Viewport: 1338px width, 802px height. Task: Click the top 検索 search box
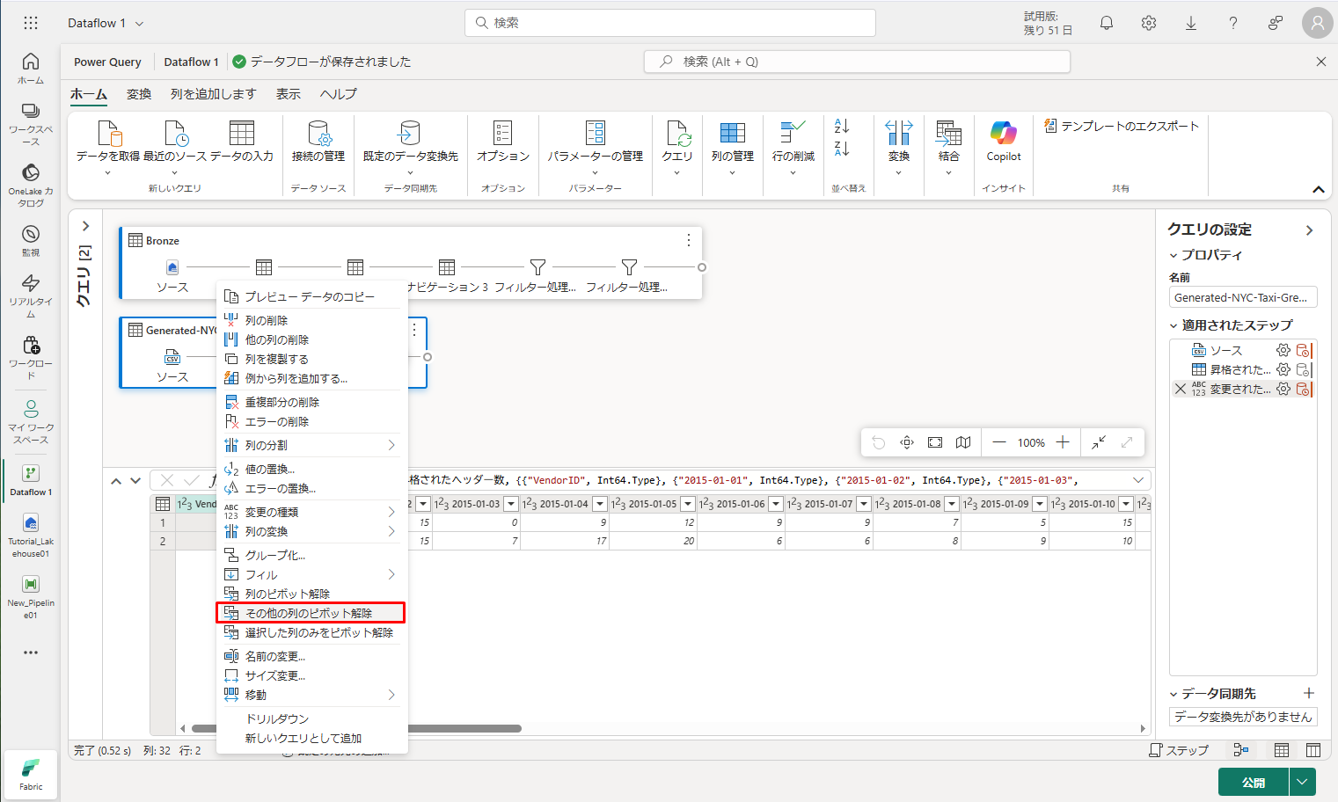(670, 23)
